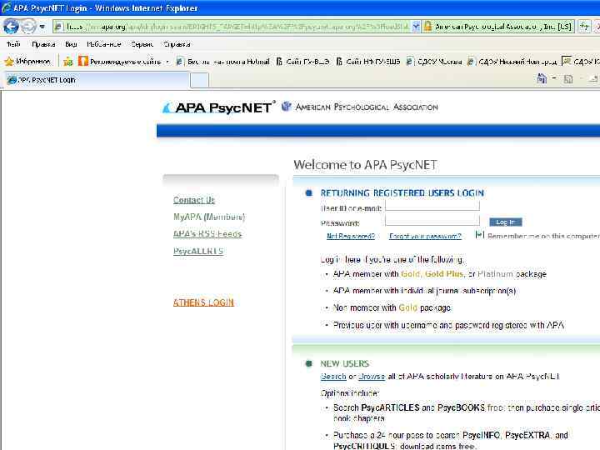The image size is (600, 450).
Task: Click the browser Back arrow button
Action: [x=11, y=27]
